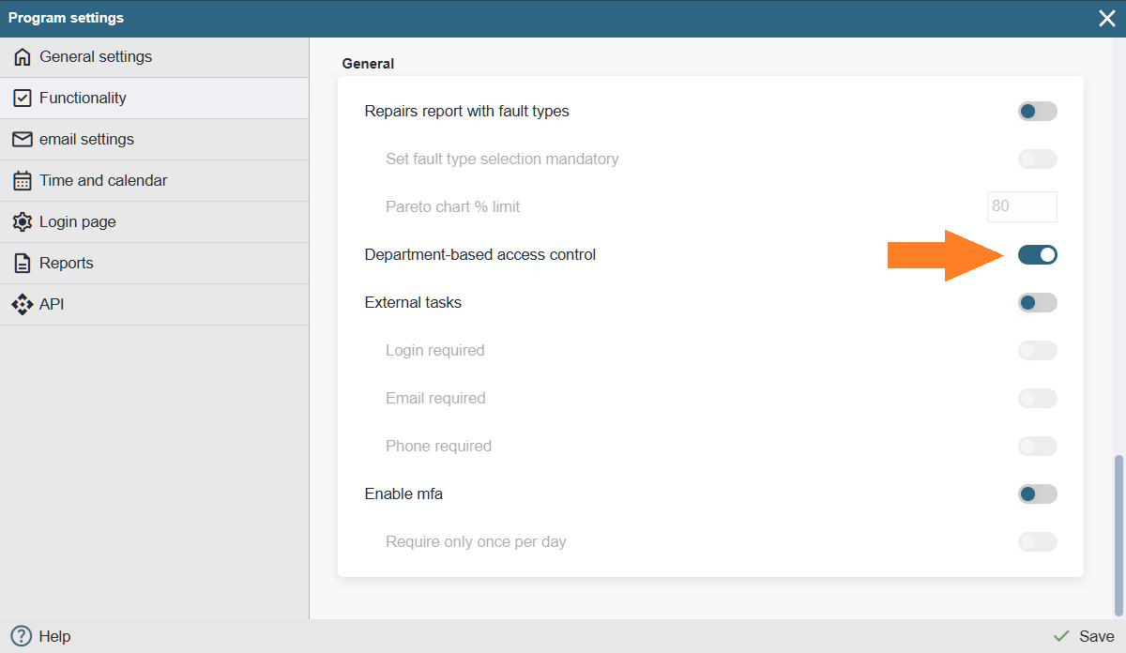Click the question mark Help icon
The image size is (1126, 653).
click(21, 636)
